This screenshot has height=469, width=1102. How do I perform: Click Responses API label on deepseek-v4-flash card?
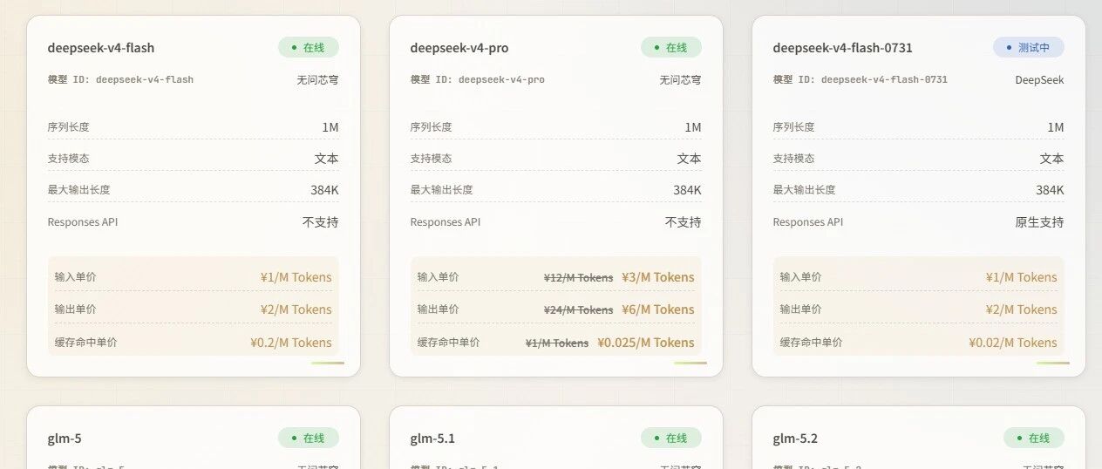coord(83,222)
